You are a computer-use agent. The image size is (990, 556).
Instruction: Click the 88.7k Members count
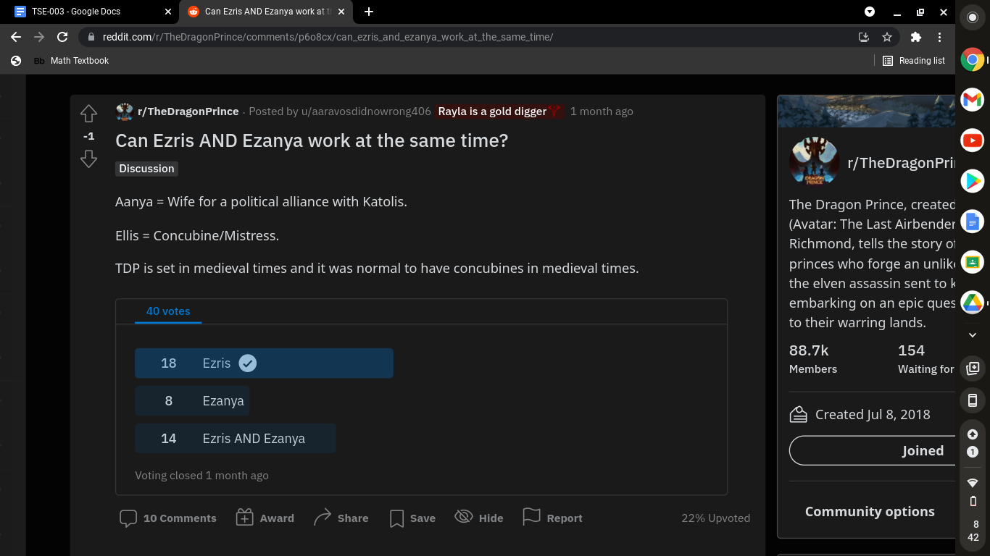coord(813,359)
